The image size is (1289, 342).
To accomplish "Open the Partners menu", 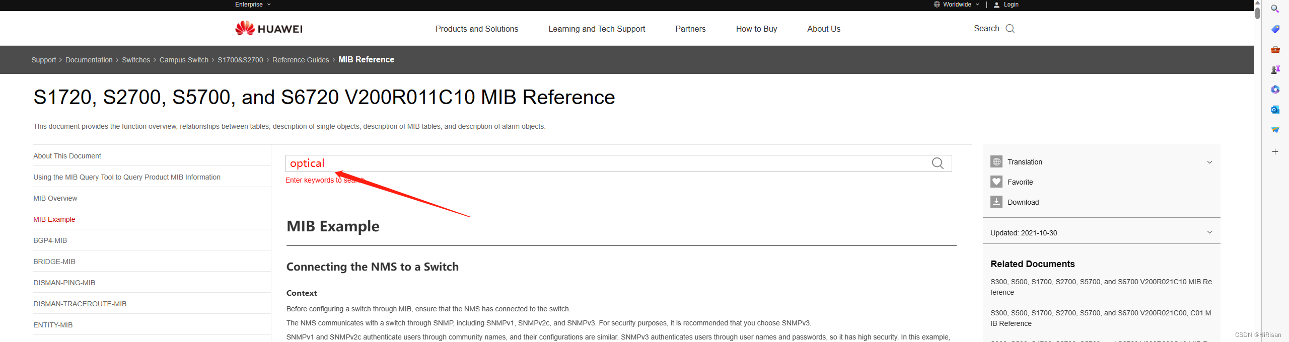I will point(690,29).
